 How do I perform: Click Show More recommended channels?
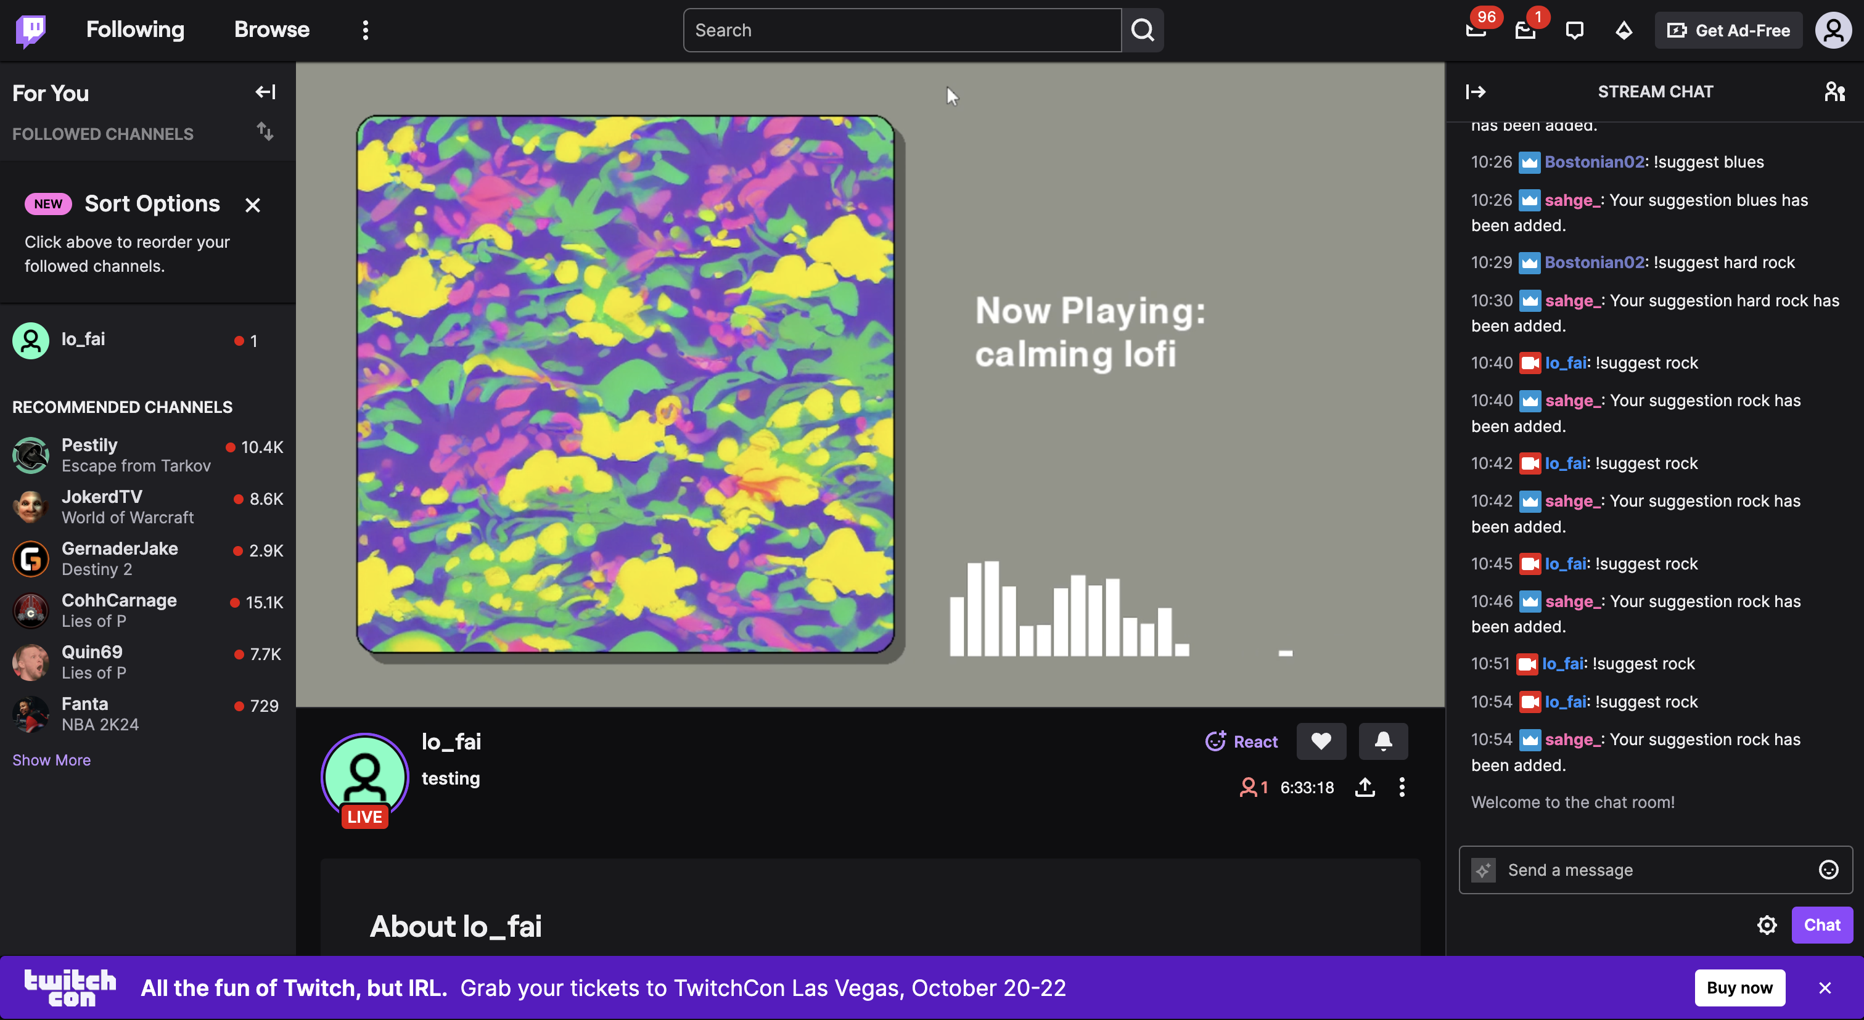[51, 759]
